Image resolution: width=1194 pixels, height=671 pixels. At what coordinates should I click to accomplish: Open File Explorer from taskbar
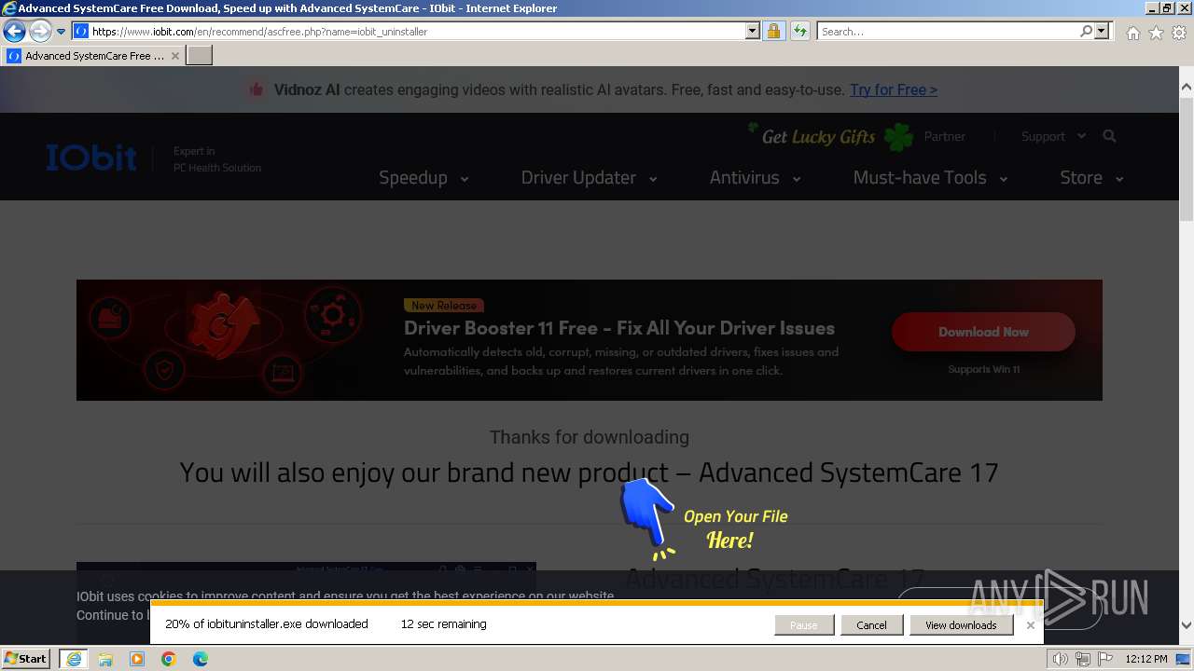[105, 659]
